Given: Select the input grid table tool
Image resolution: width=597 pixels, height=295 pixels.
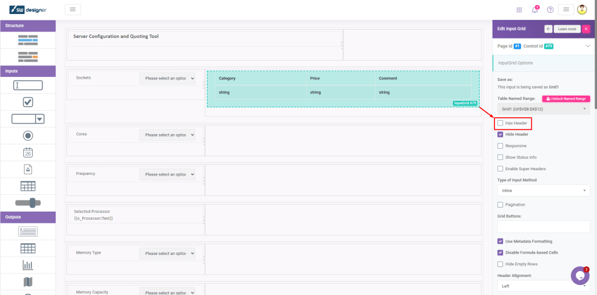Looking at the screenshot, I should pos(27,186).
